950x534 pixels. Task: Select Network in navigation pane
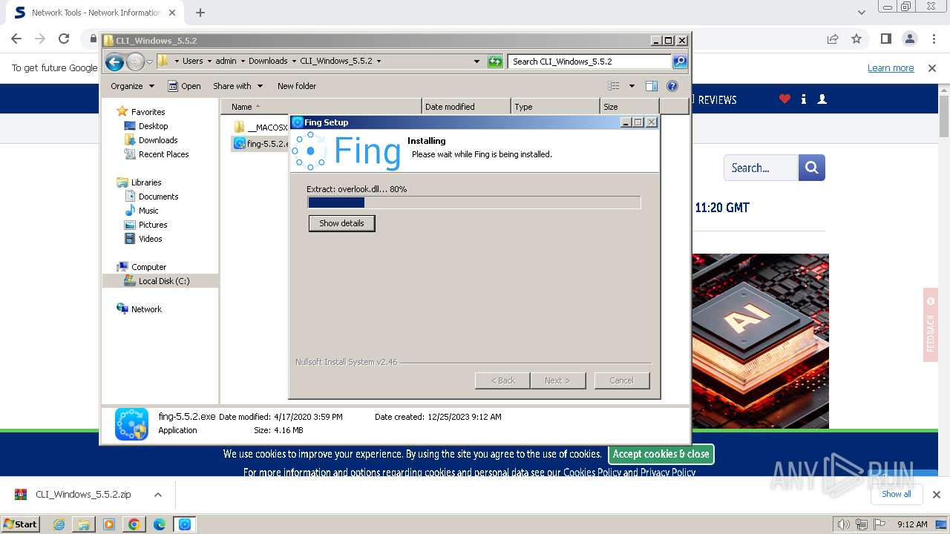pos(146,309)
